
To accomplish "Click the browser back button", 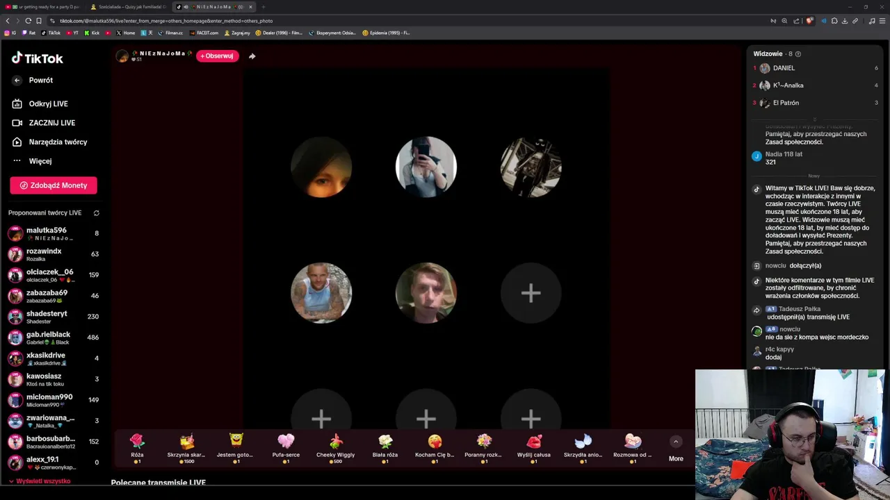I will [8, 21].
